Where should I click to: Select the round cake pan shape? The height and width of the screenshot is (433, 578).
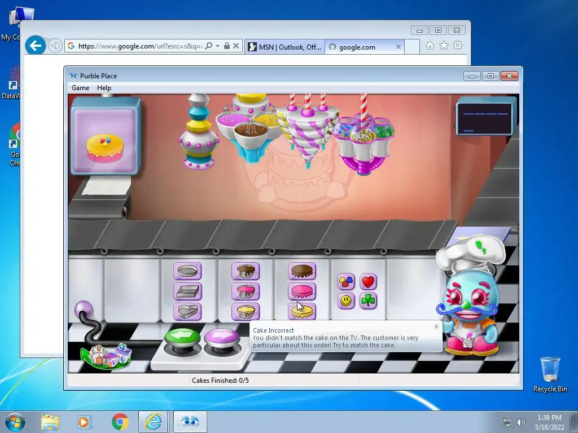click(x=187, y=271)
